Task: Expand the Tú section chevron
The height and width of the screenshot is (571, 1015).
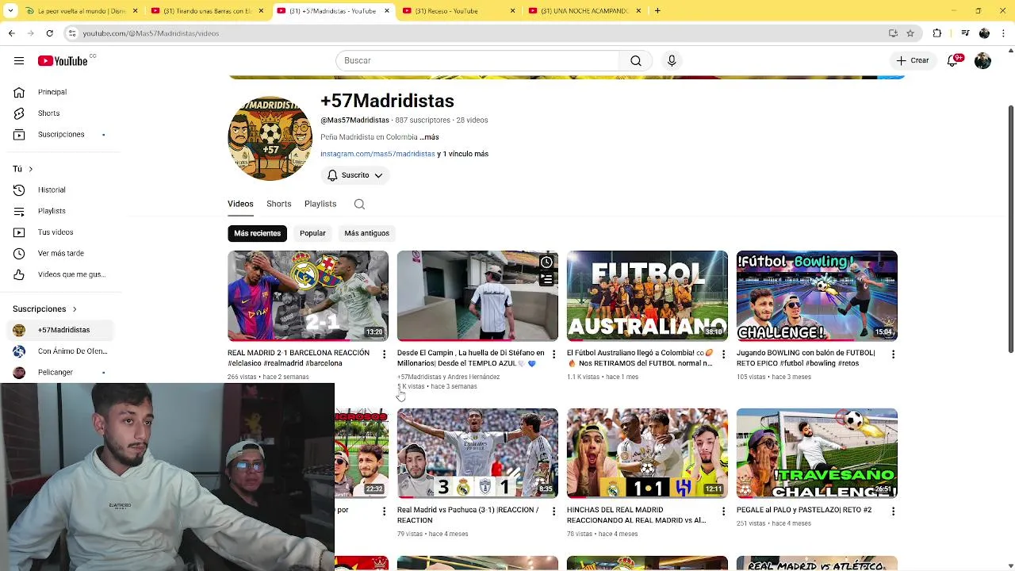Action: pos(30,169)
